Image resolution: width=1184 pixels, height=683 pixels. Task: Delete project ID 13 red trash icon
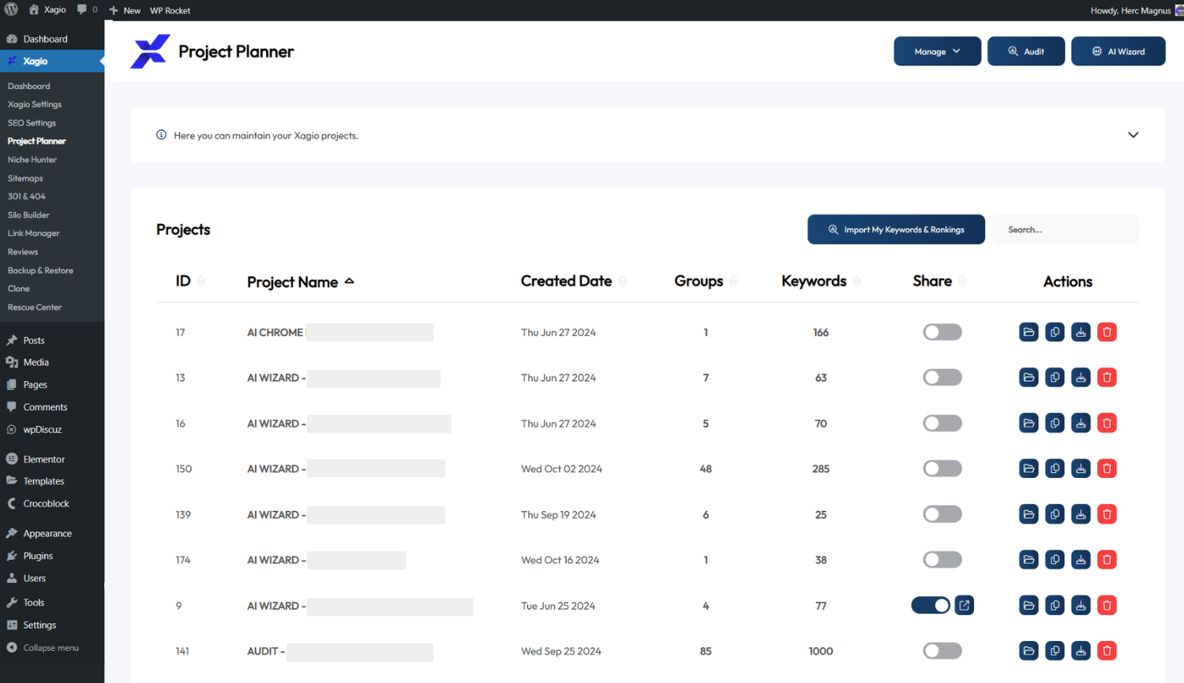(1107, 378)
